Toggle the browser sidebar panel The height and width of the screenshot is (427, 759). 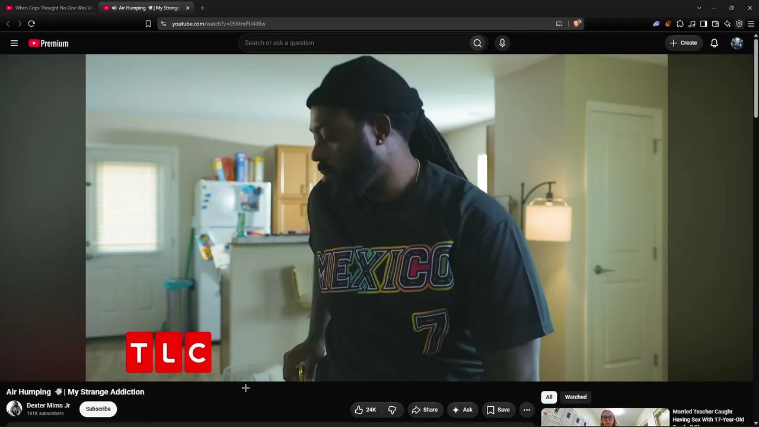(703, 24)
